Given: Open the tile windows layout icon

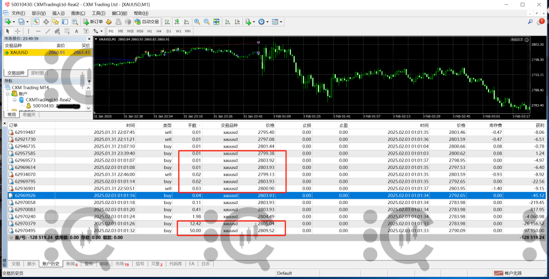Looking at the screenshot, I should click(216, 22).
